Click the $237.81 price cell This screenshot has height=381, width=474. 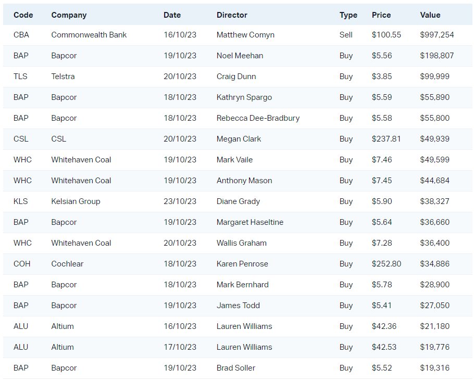(386, 139)
